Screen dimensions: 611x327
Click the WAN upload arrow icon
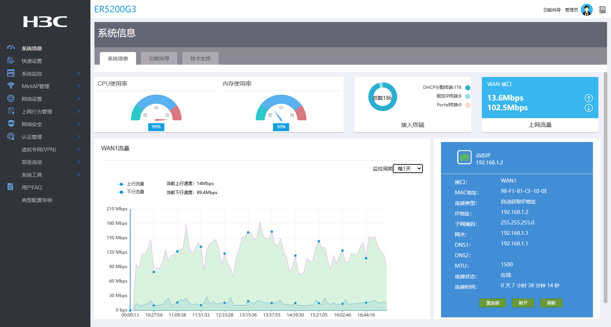click(589, 98)
